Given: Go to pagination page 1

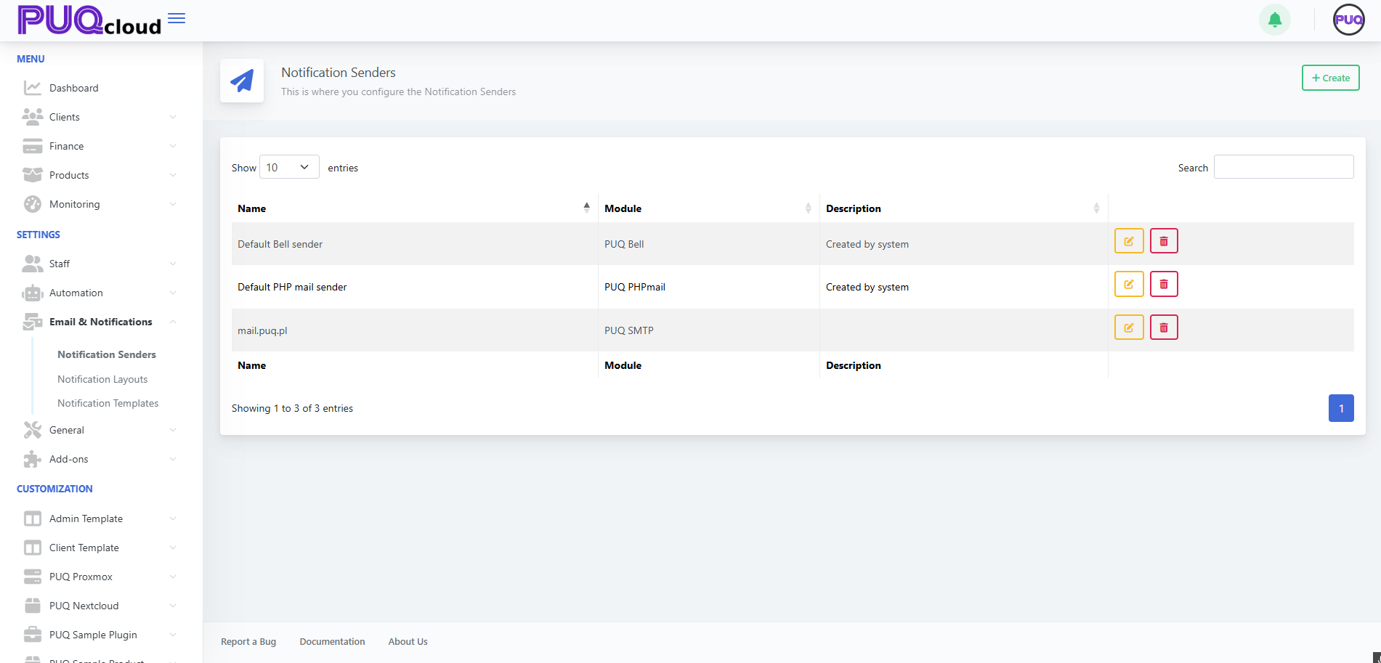Looking at the screenshot, I should click(1341, 408).
